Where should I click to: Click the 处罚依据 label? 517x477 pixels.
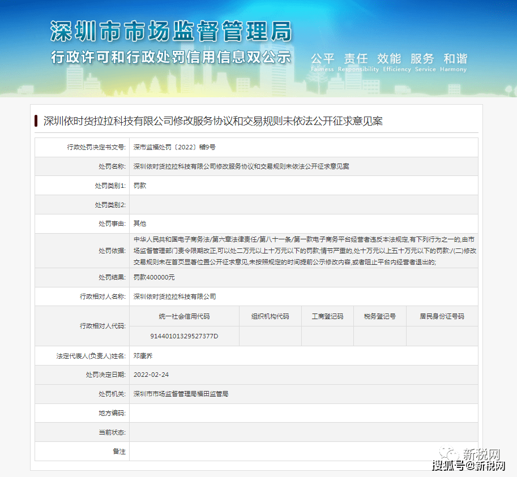(x=112, y=251)
